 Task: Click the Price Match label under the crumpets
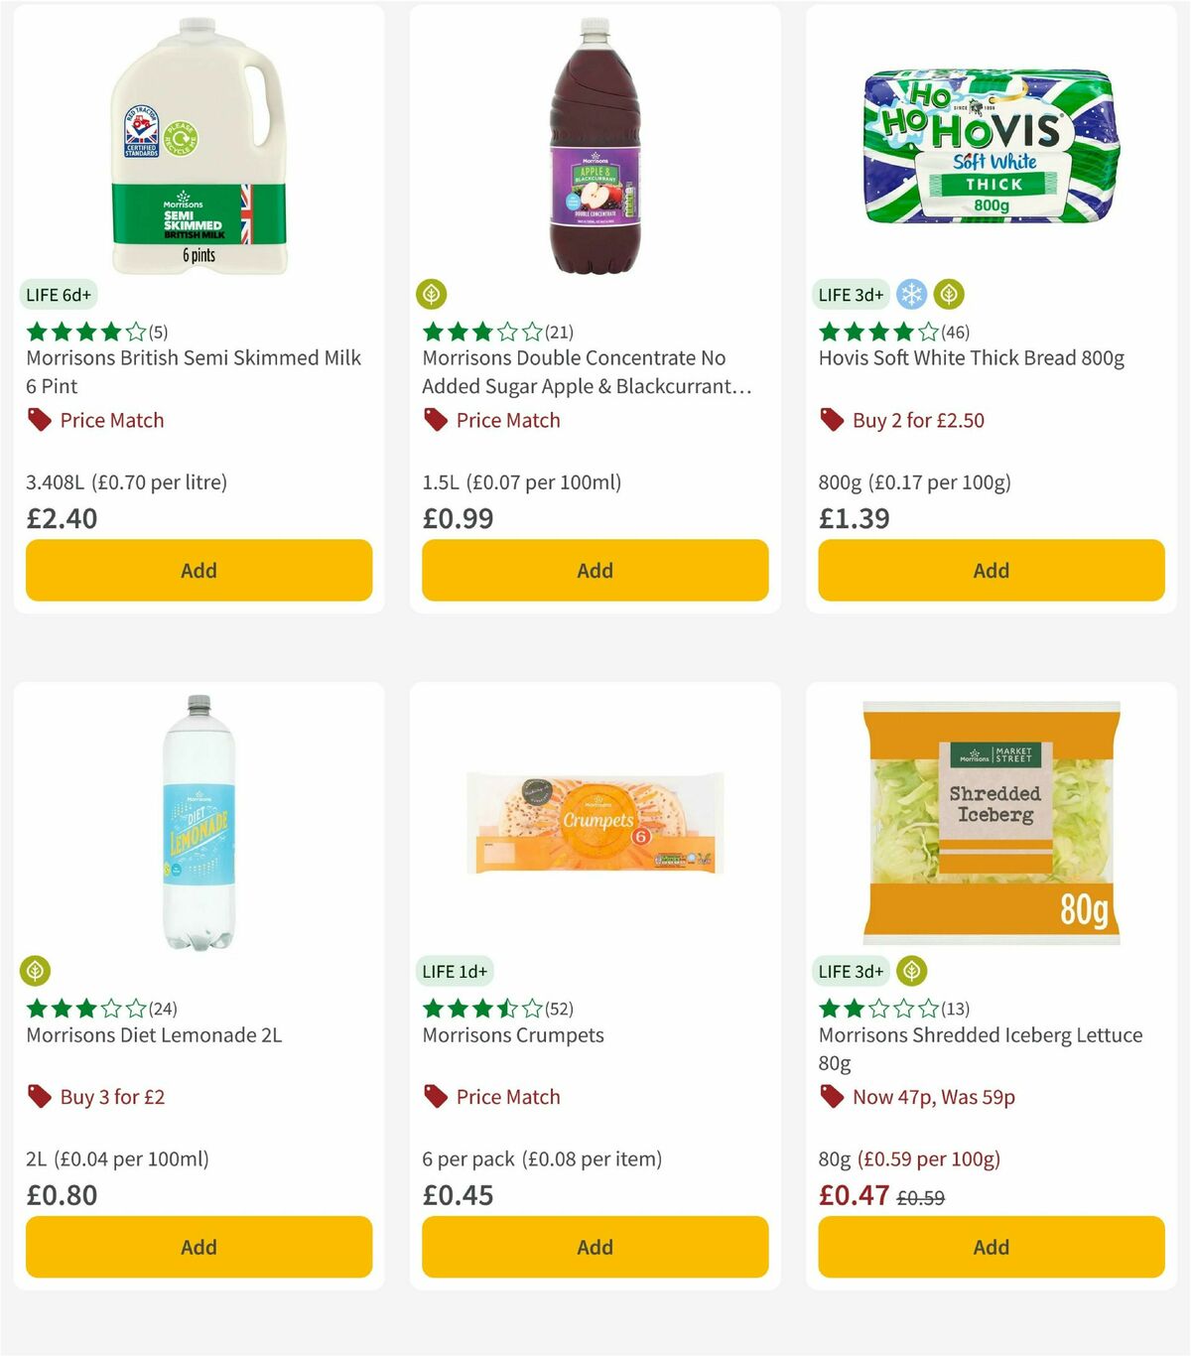pyautogui.click(x=507, y=1097)
